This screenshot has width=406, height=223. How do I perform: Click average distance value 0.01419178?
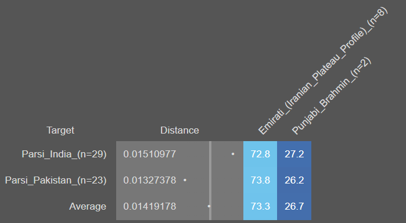point(150,206)
